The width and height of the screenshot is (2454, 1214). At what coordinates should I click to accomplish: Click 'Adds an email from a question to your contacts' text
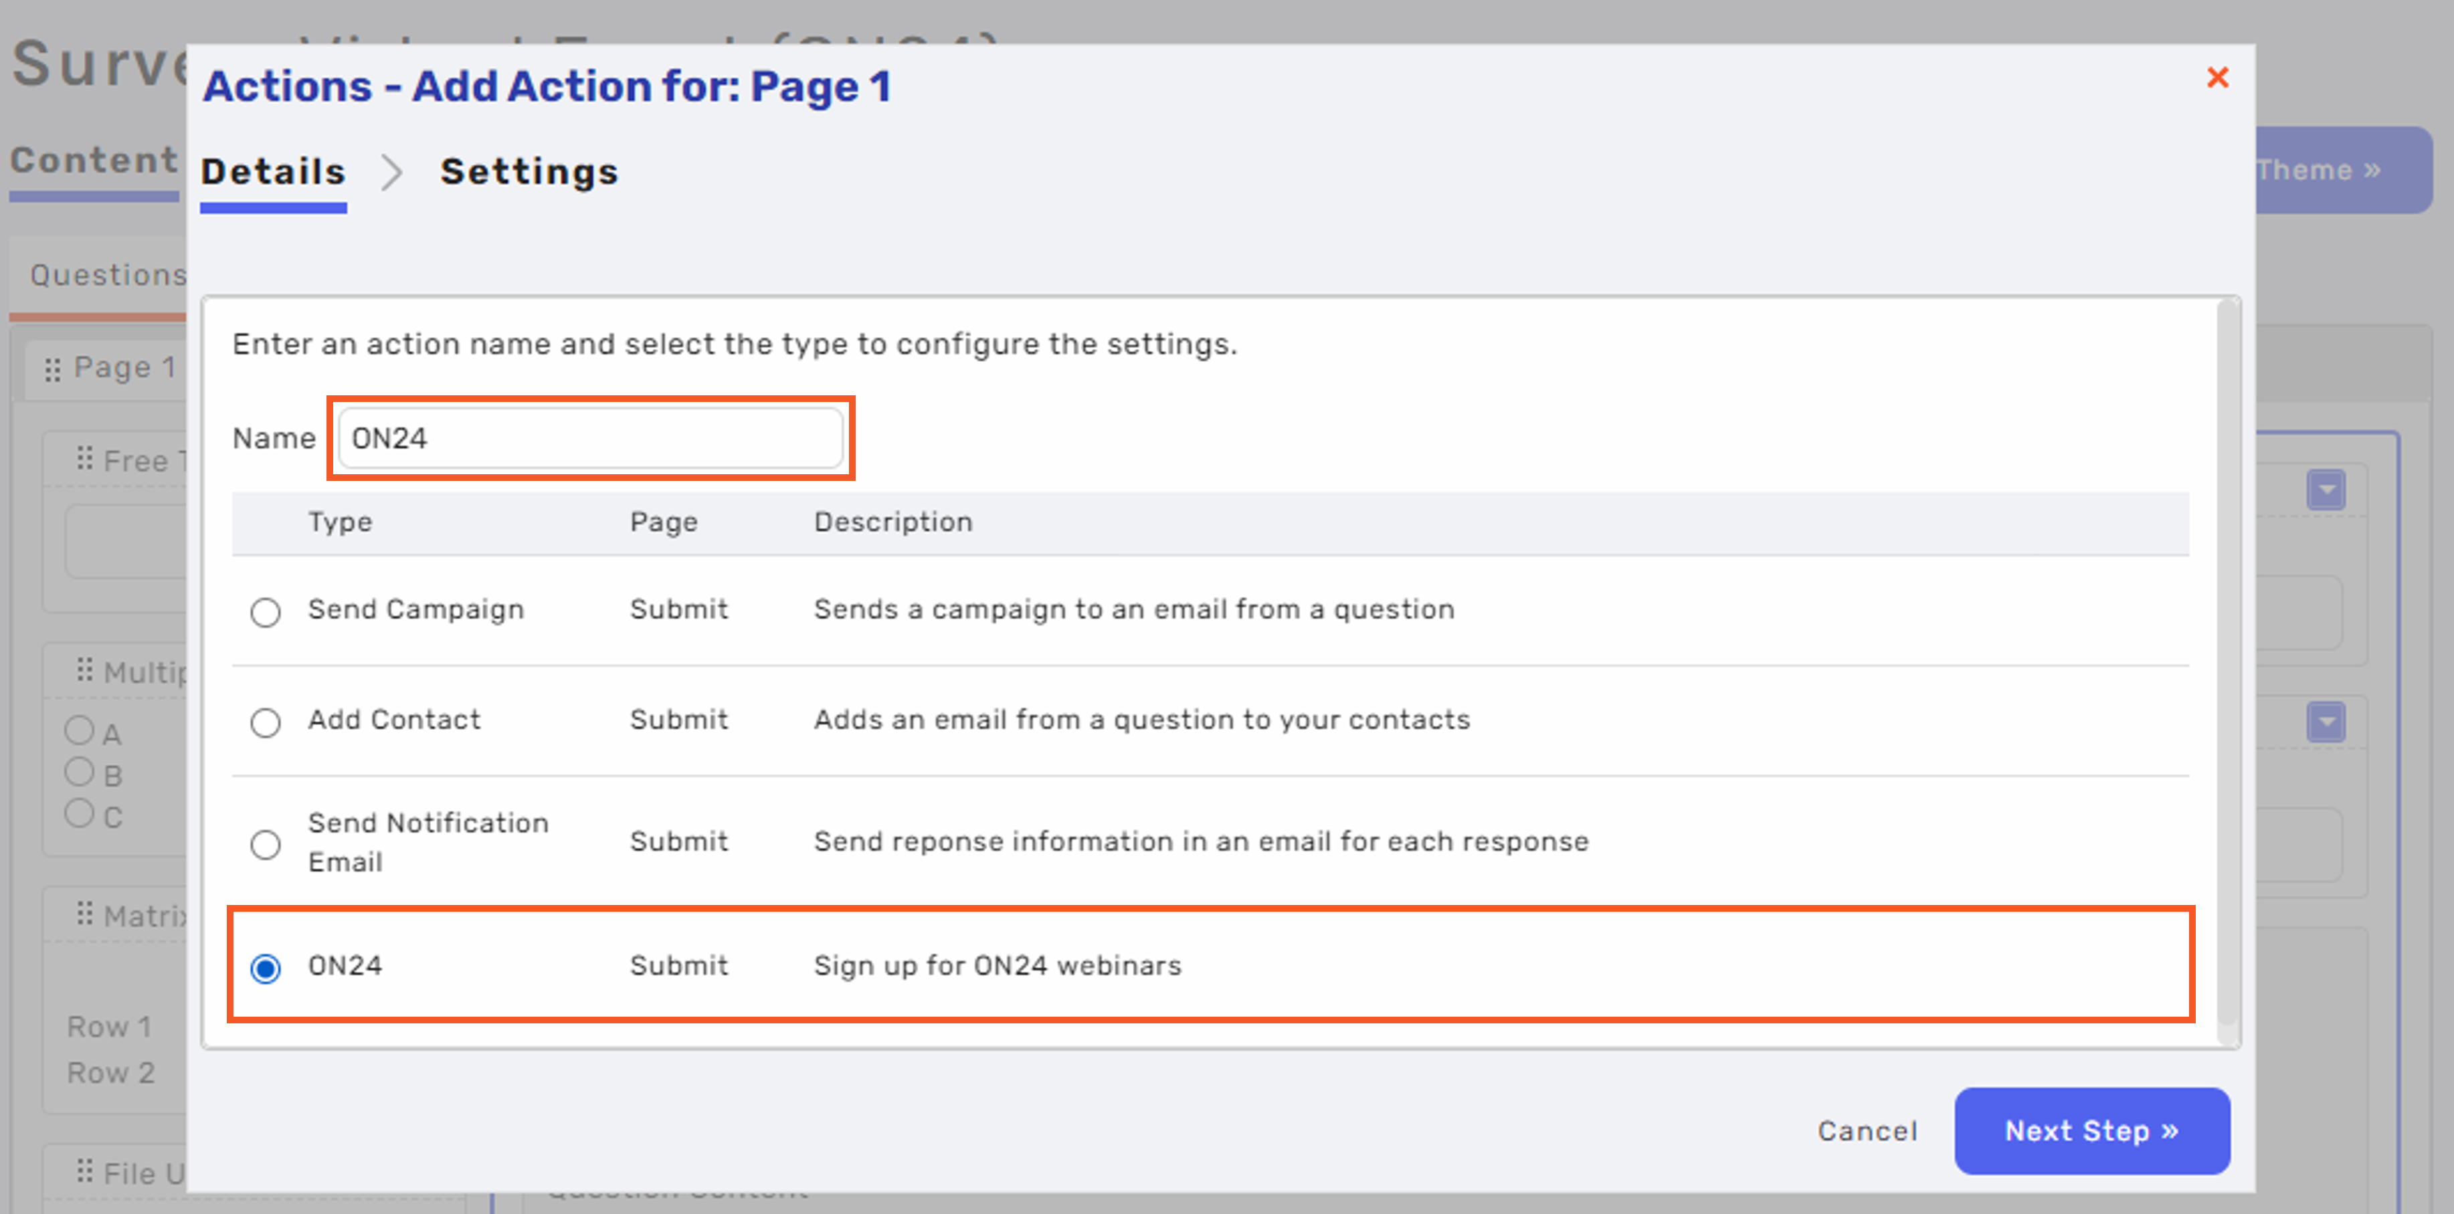click(x=1141, y=720)
